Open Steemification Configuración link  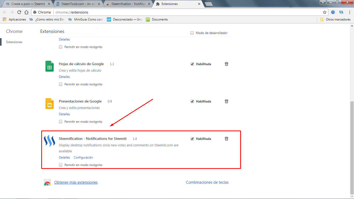tap(83, 157)
